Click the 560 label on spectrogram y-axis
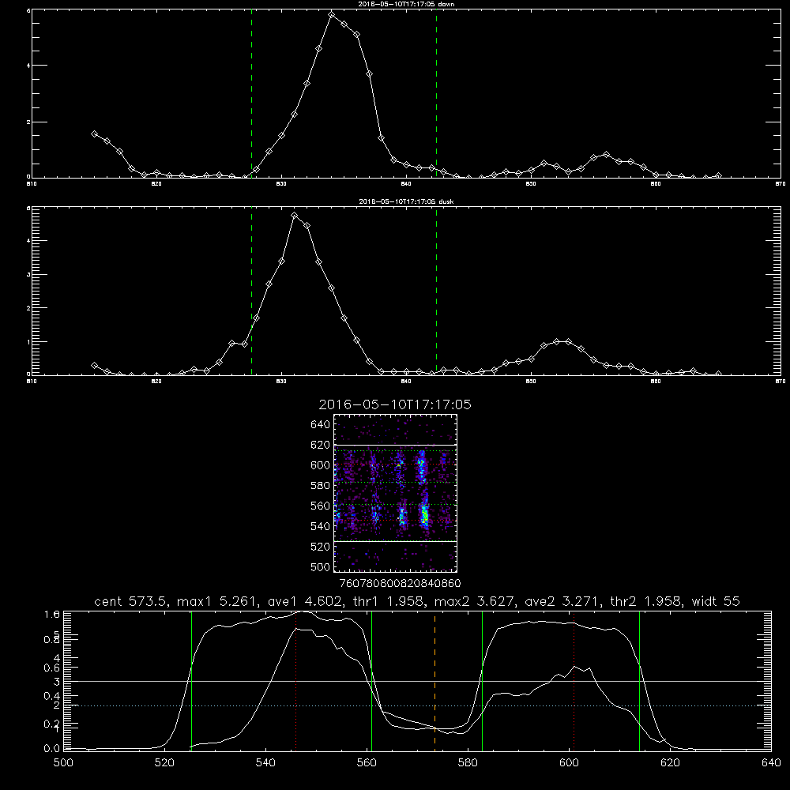 tap(320, 506)
